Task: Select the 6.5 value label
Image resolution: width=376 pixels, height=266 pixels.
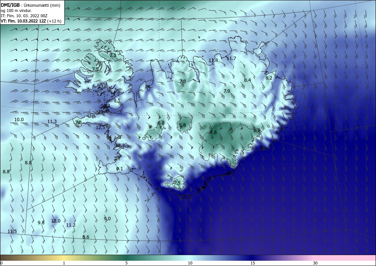Action: coord(257,130)
